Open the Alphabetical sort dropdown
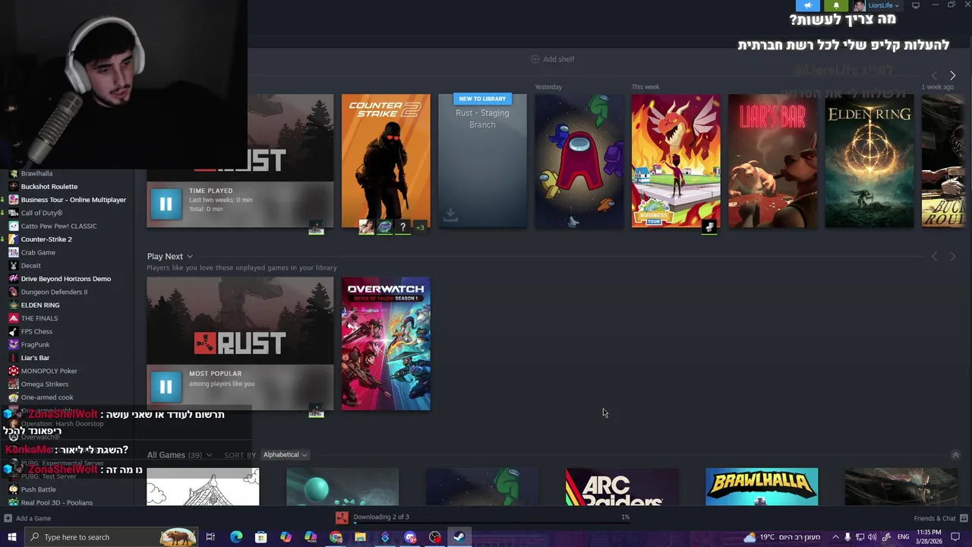This screenshot has width=972, height=547. pyautogui.click(x=285, y=454)
